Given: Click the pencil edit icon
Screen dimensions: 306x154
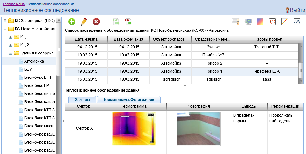Looking at the screenshot, I should [x=84, y=21].
